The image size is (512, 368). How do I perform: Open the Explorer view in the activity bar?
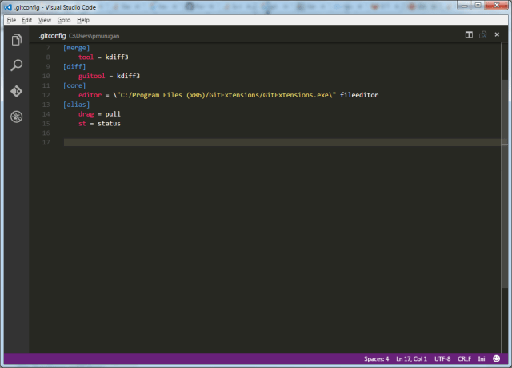point(16,40)
